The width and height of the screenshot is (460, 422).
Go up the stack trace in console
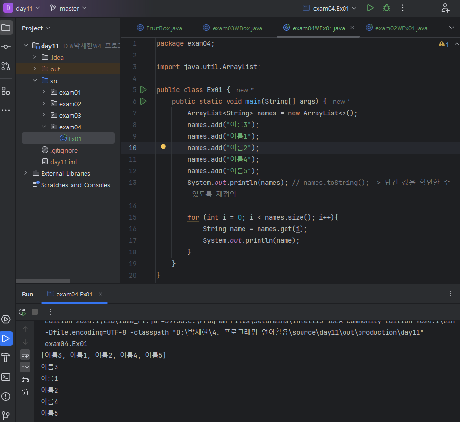[x=25, y=329]
